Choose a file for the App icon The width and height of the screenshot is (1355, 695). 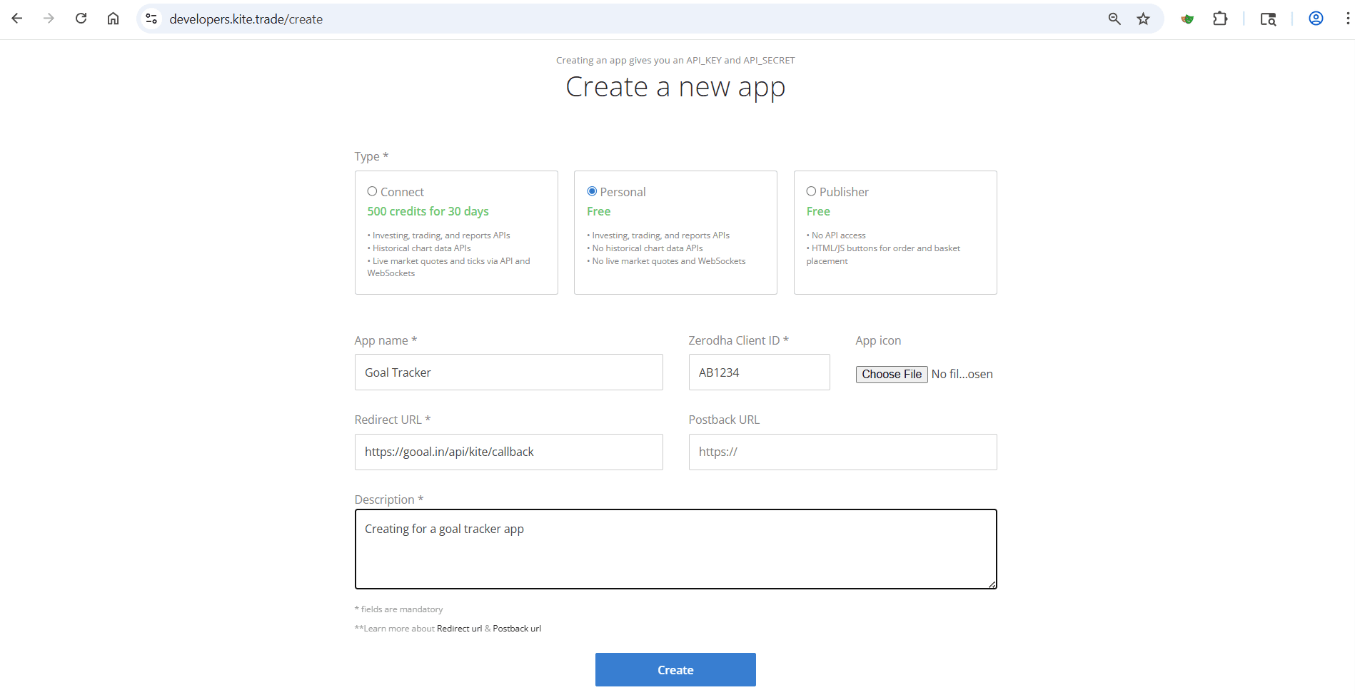point(891,373)
